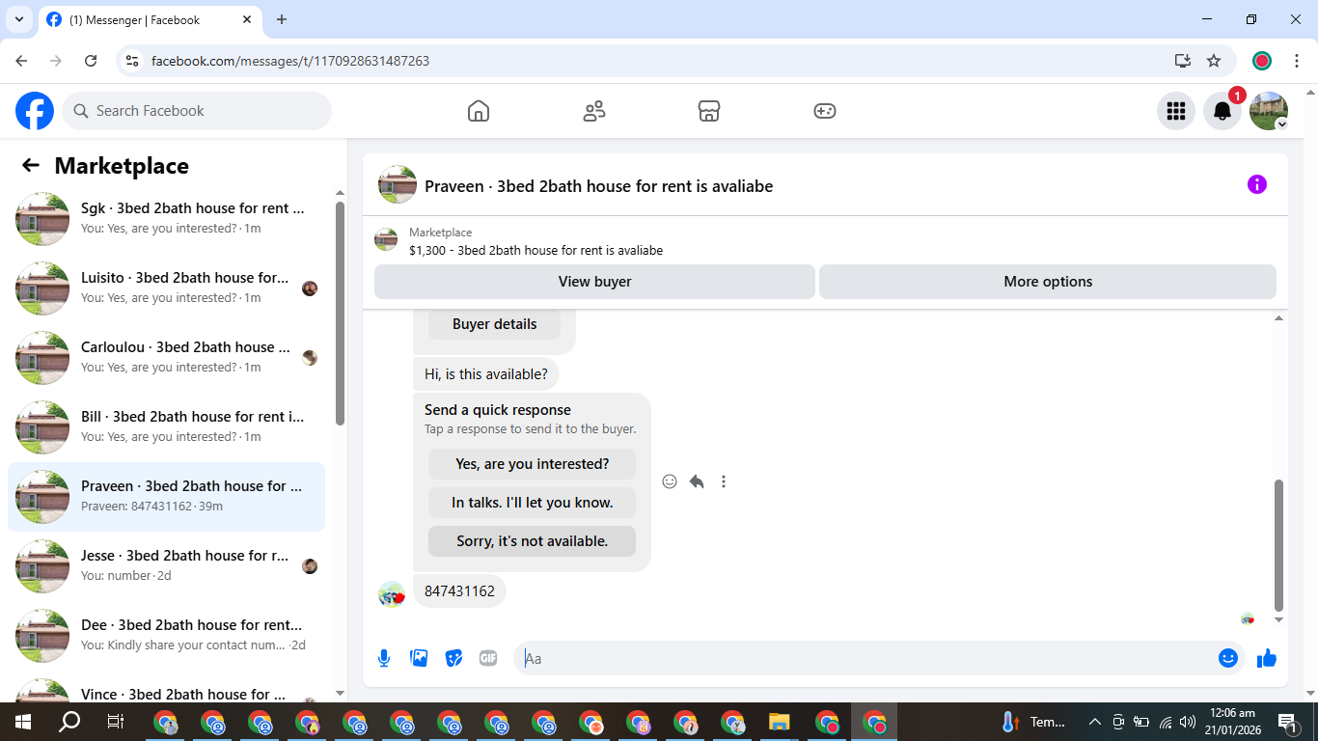The image size is (1318, 741).
Task: Choose a sticker icon
Action: click(x=453, y=658)
